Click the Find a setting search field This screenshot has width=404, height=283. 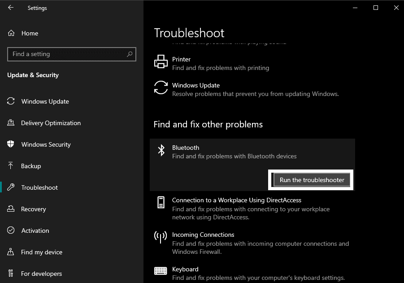pyautogui.click(x=71, y=54)
